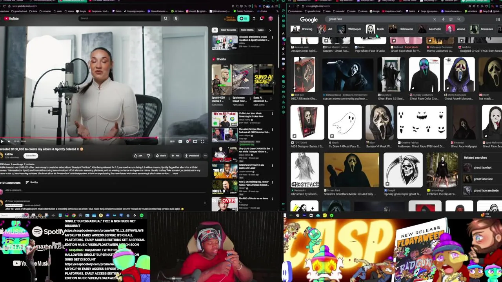The image size is (502, 282).
Task: Filter Google images by Aesthetic
Action: click(x=429, y=29)
